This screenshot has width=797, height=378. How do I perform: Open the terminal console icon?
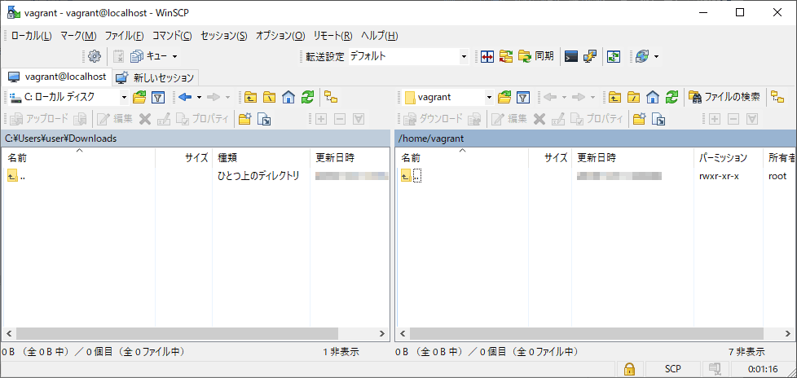572,56
